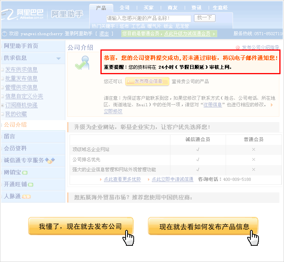The height and width of the screenshot is (262, 284).
Task: Click the hot keyword 工艺品
Action: point(138,26)
